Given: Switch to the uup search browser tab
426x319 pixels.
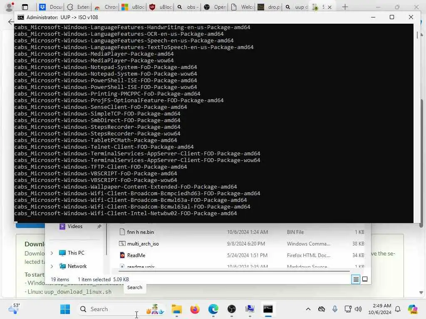Looking at the screenshot, I should point(296,7).
